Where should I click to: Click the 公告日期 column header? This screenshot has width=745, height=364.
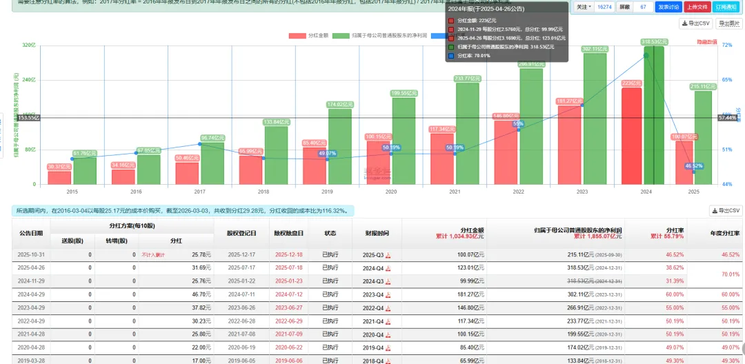(30, 233)
